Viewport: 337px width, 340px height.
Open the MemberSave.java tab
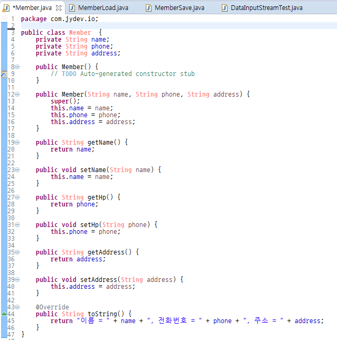[x=180, y=8]
